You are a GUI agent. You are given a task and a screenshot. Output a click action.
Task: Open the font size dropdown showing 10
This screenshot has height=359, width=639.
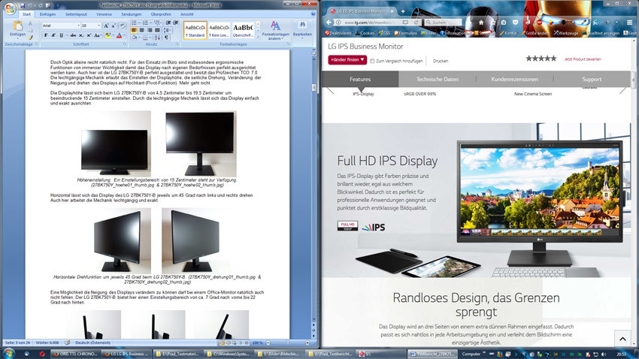[99, 26]
